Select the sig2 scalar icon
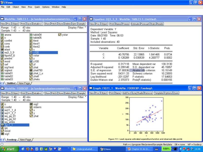203x152 pixels. click(31, 104)
